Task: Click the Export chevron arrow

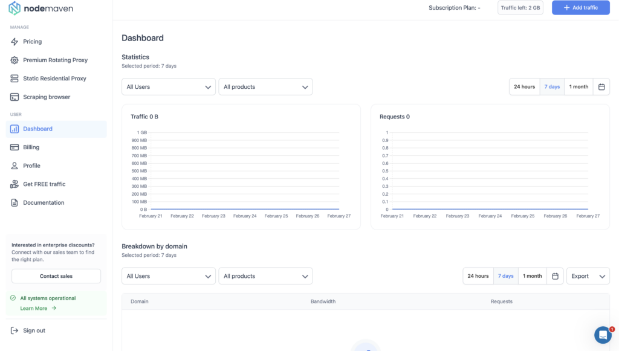Action: (602, 277)
